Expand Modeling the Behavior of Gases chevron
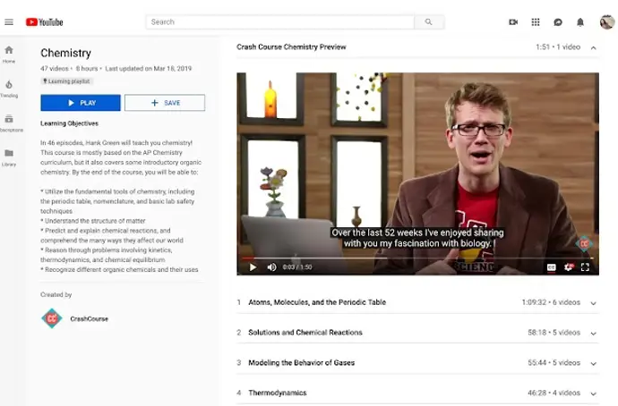 coord(593,363)
